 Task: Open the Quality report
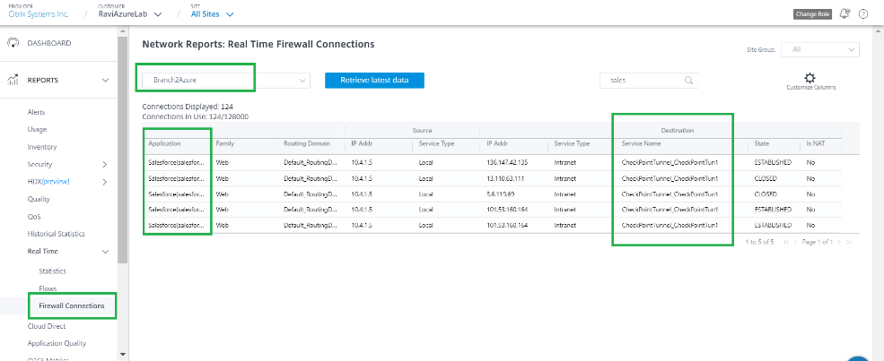39,199
